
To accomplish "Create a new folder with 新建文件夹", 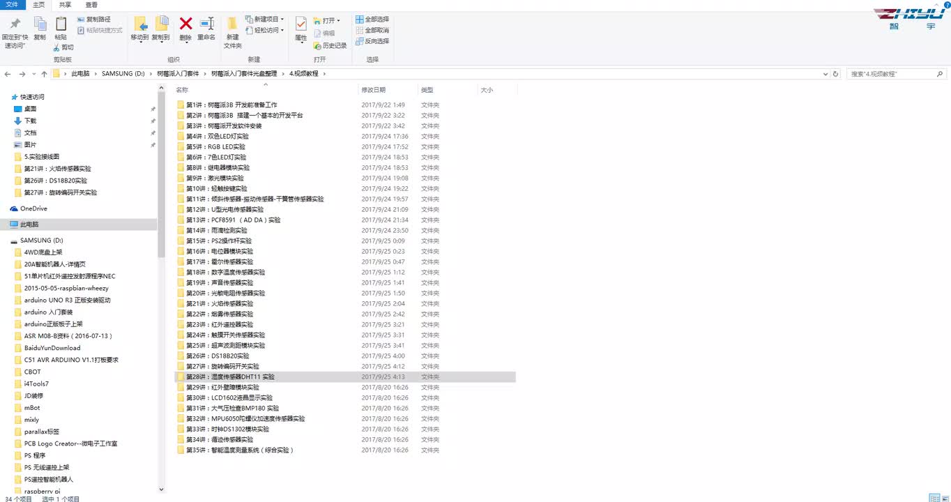I will [232, 32].
